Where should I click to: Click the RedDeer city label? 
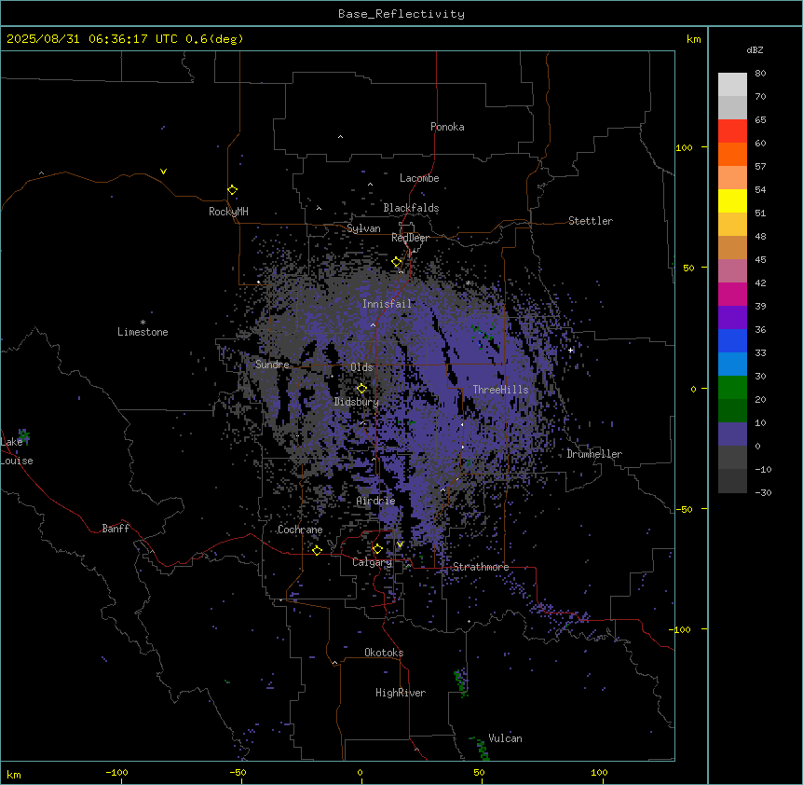pos(410,238)
